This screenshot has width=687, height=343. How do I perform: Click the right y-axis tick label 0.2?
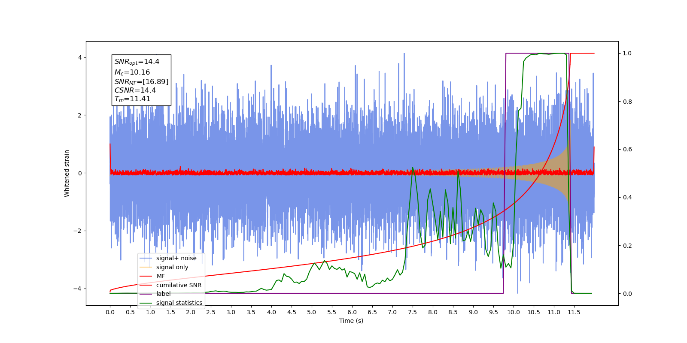627,246
